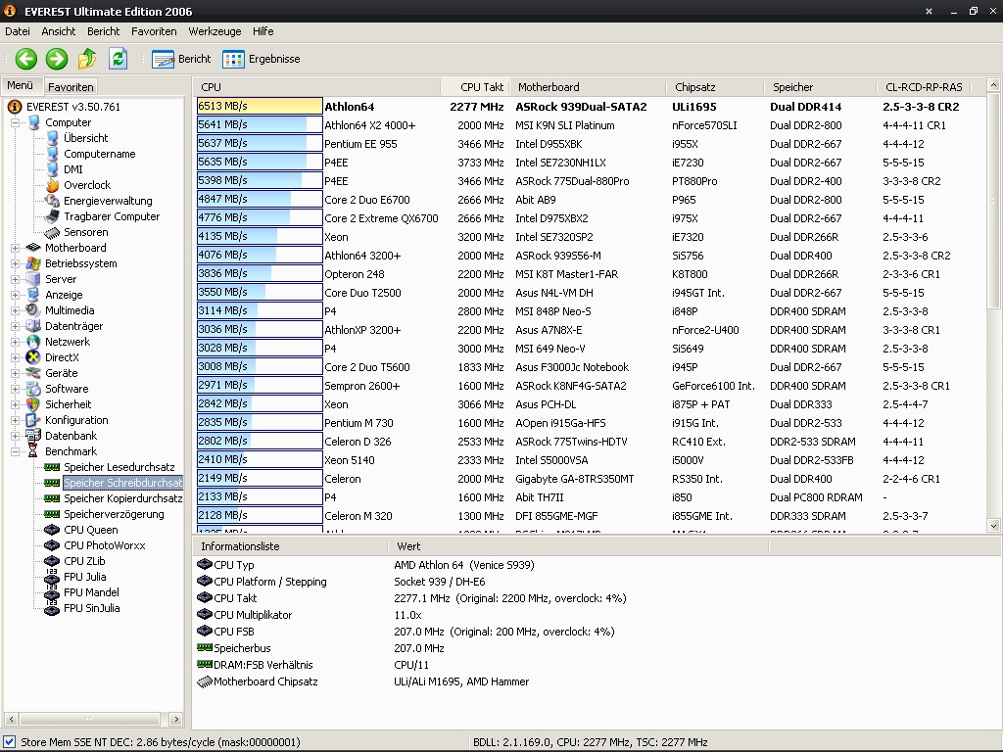Screen dimensions: 1003x752
Task: Click the Informationsliste column header
Action: tap(290, 546)
